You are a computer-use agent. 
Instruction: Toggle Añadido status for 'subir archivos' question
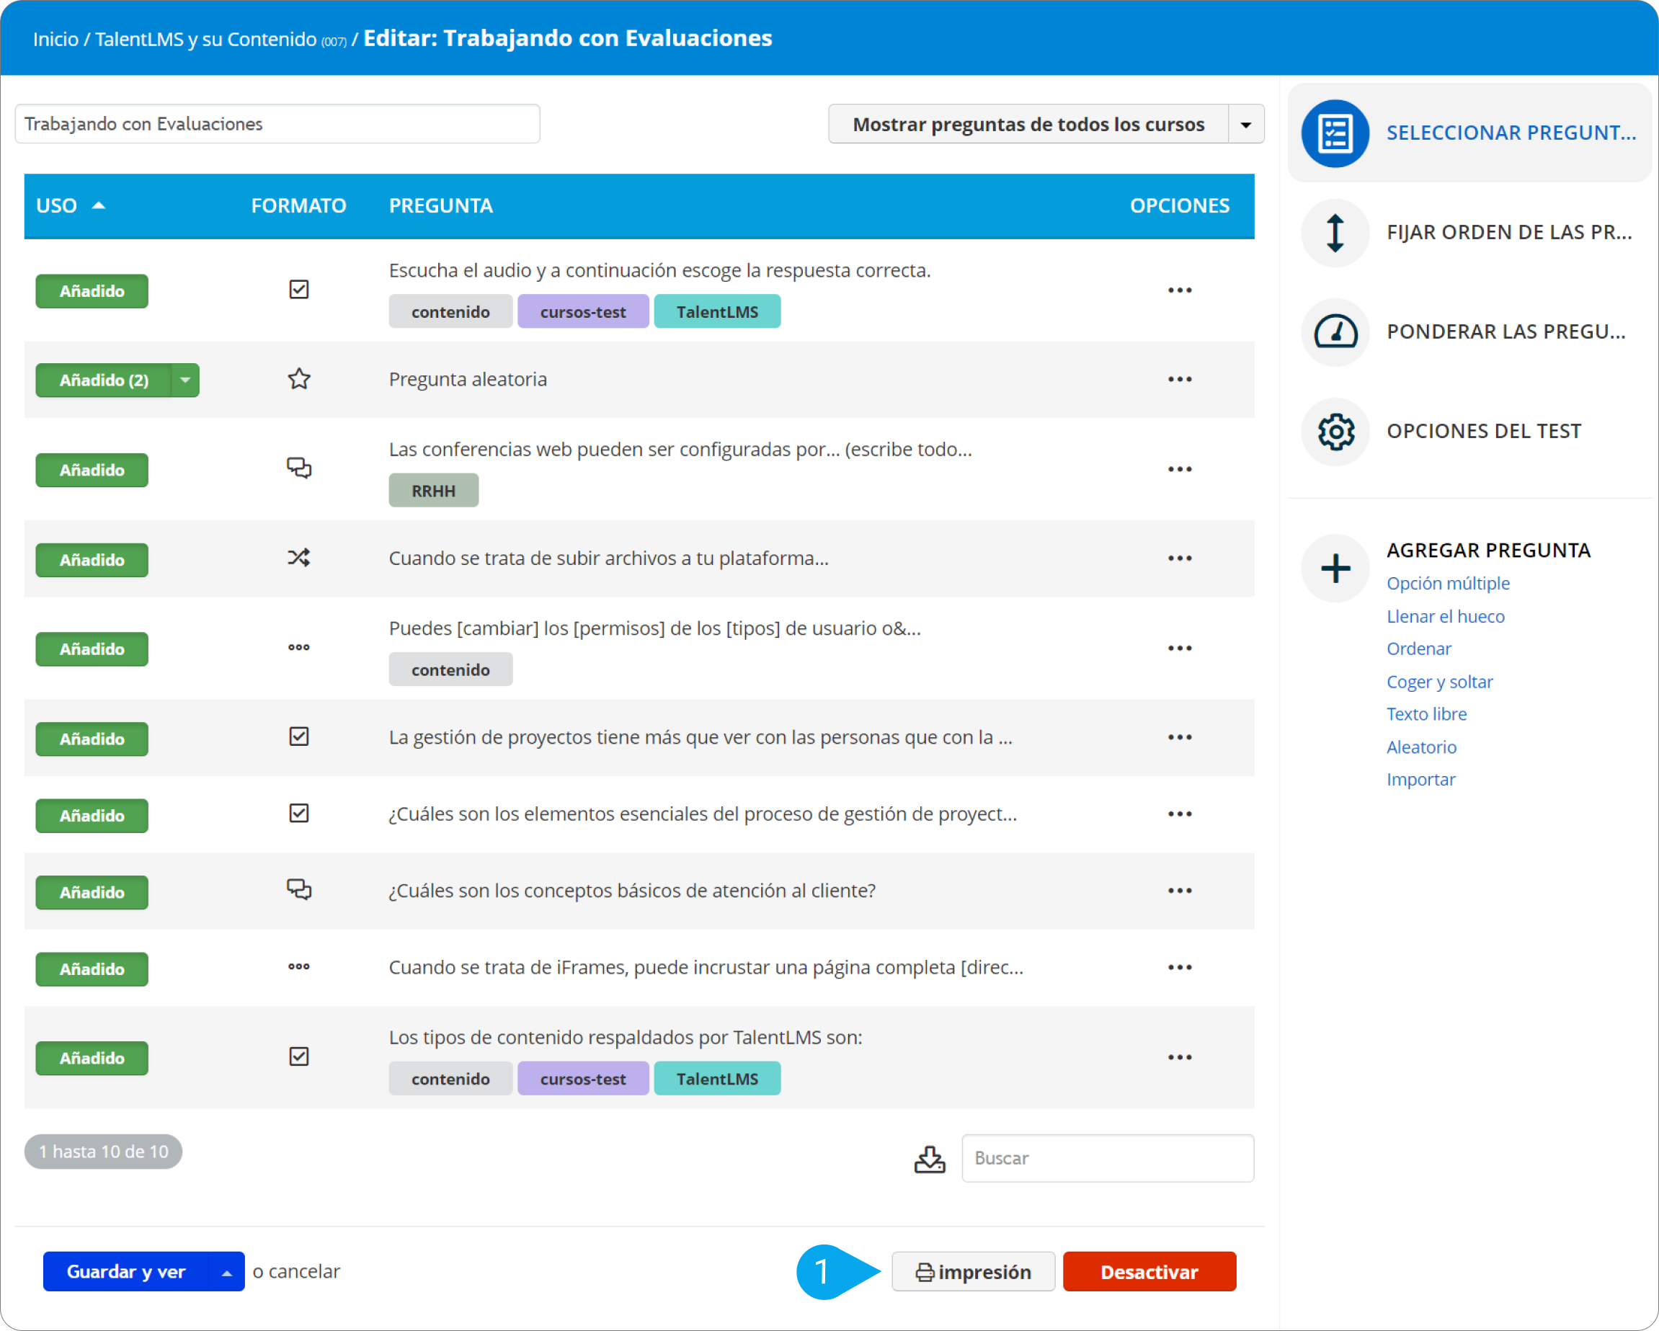(x=92, y=560)
